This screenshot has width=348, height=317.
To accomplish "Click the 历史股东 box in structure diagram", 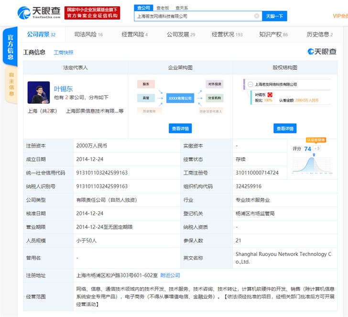I will [x=149, y=111].
